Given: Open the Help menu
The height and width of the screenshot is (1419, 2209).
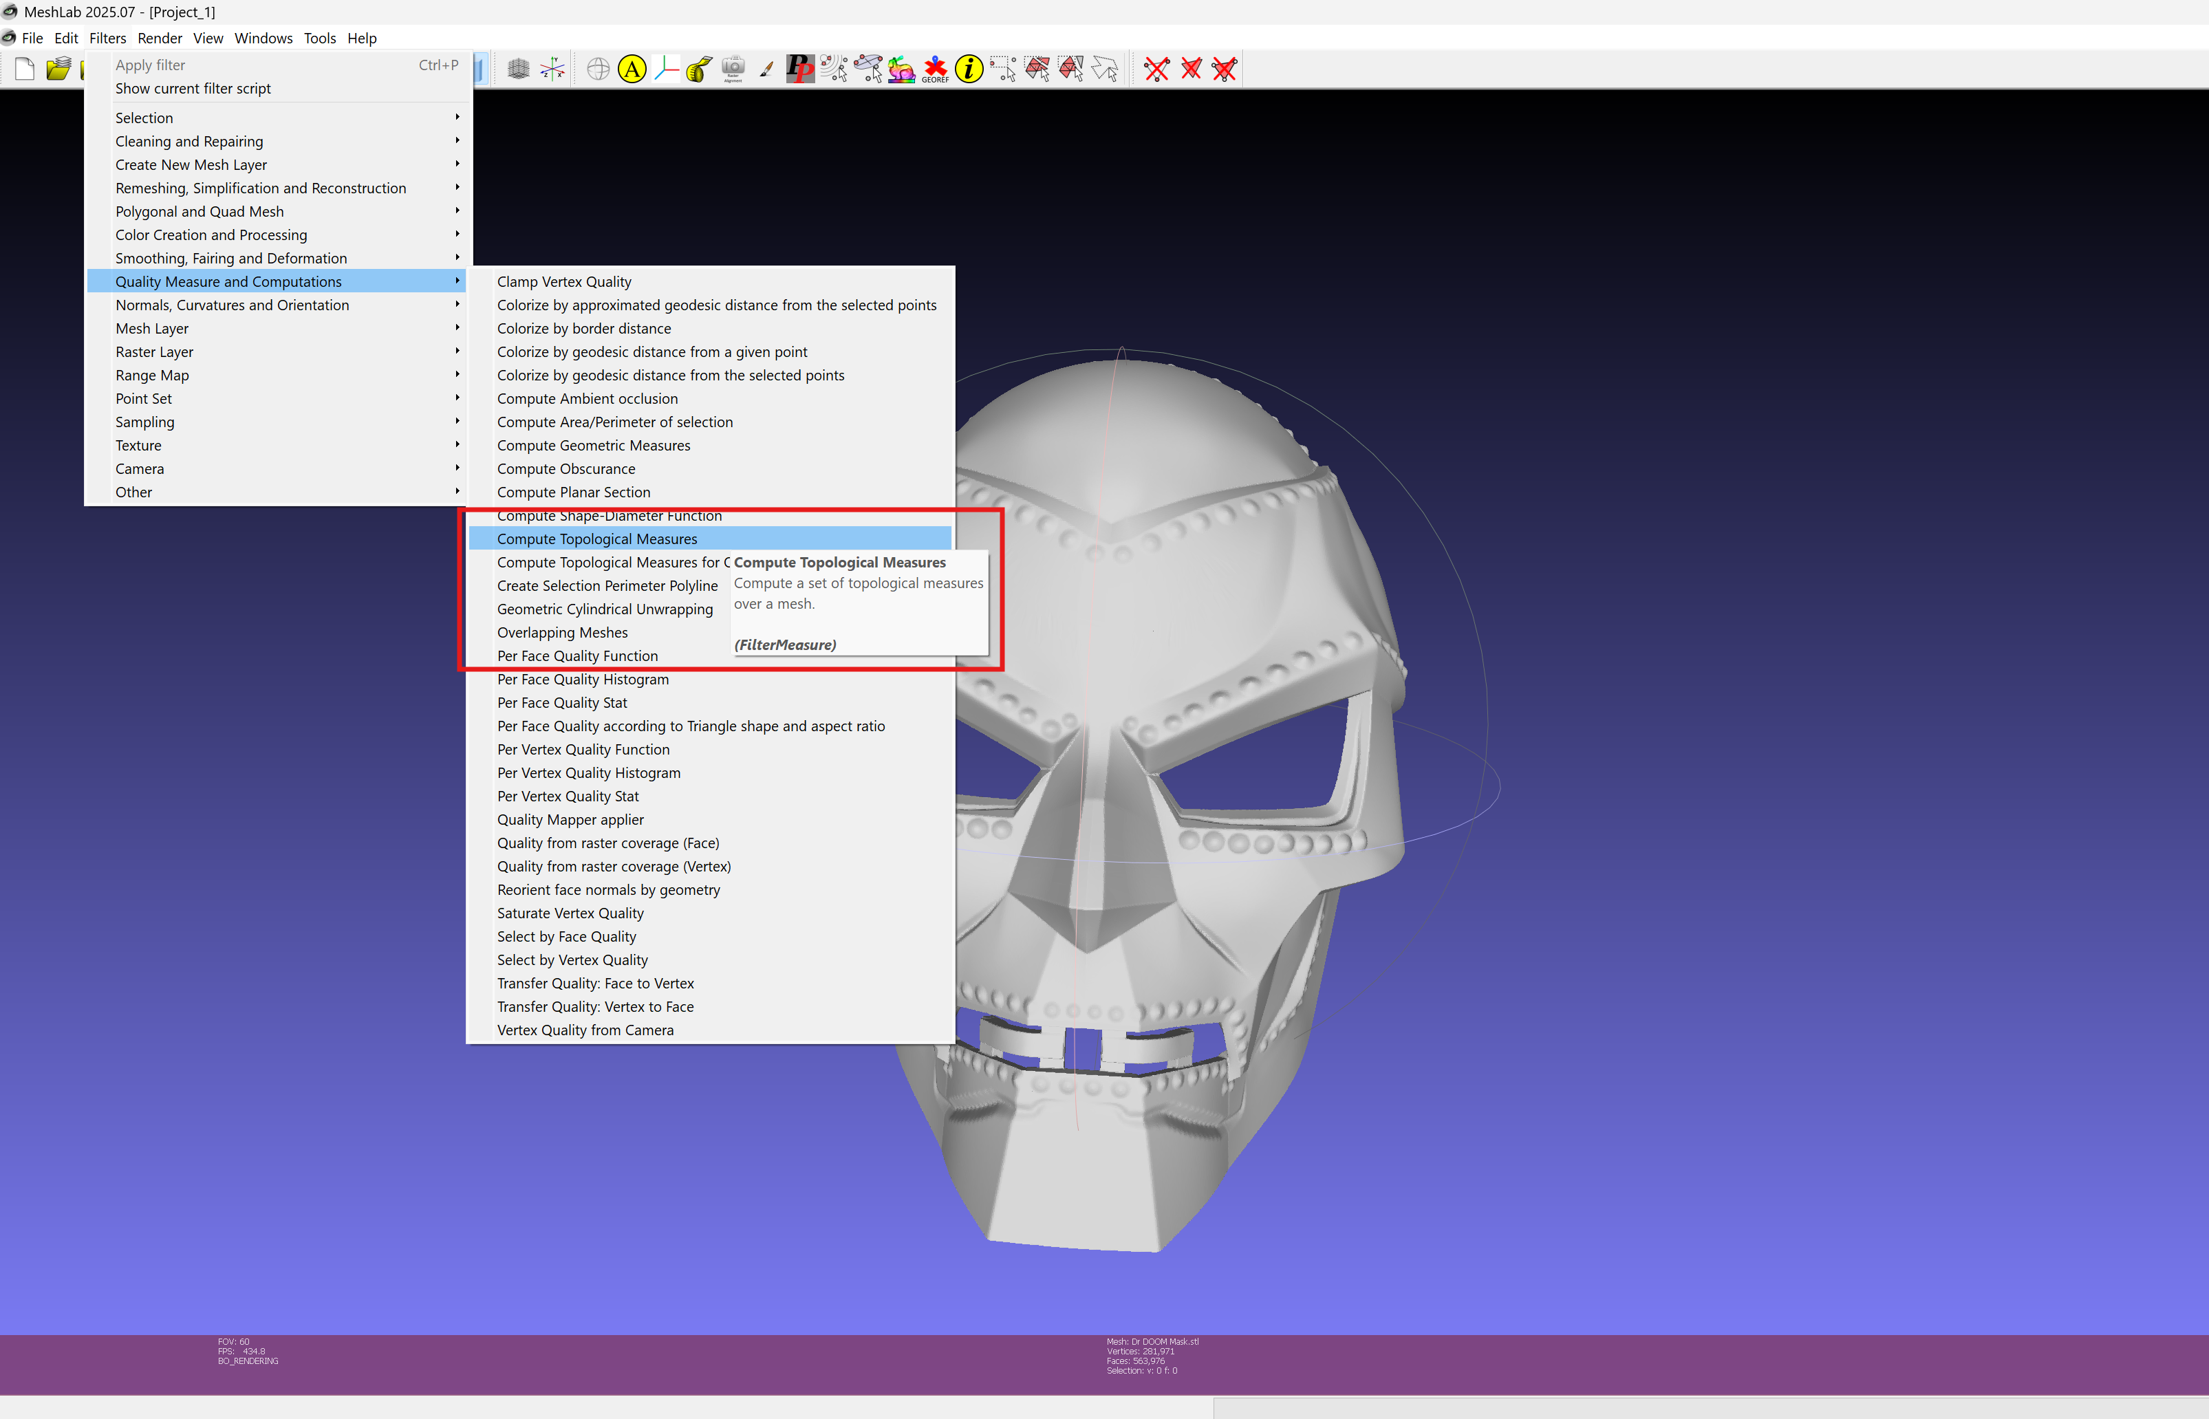Looking at the screenshot, I should [362, 38].
